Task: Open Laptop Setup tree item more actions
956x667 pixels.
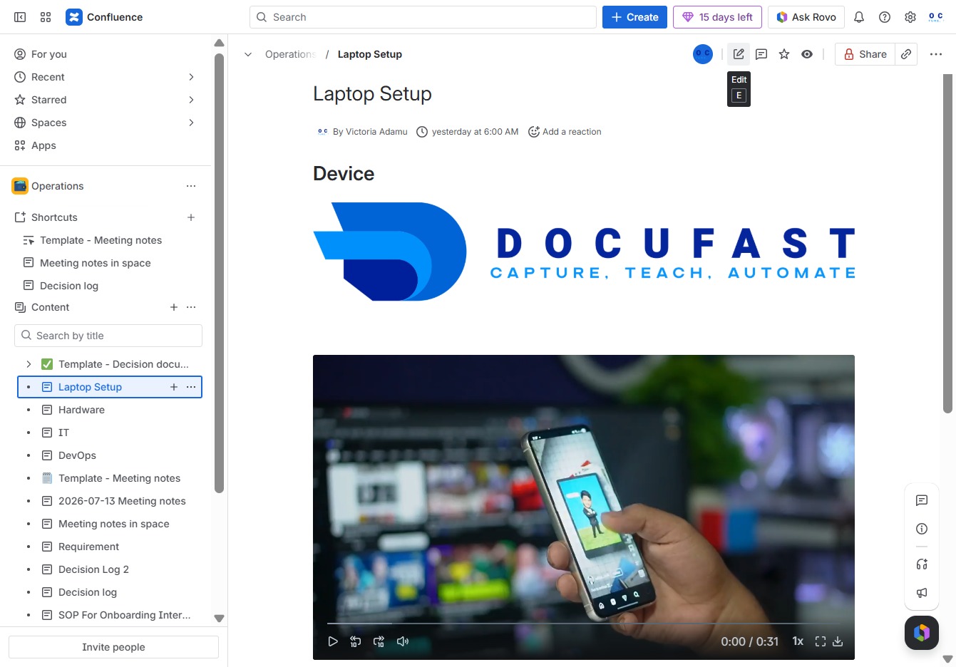Action: [x=191, y=387]
